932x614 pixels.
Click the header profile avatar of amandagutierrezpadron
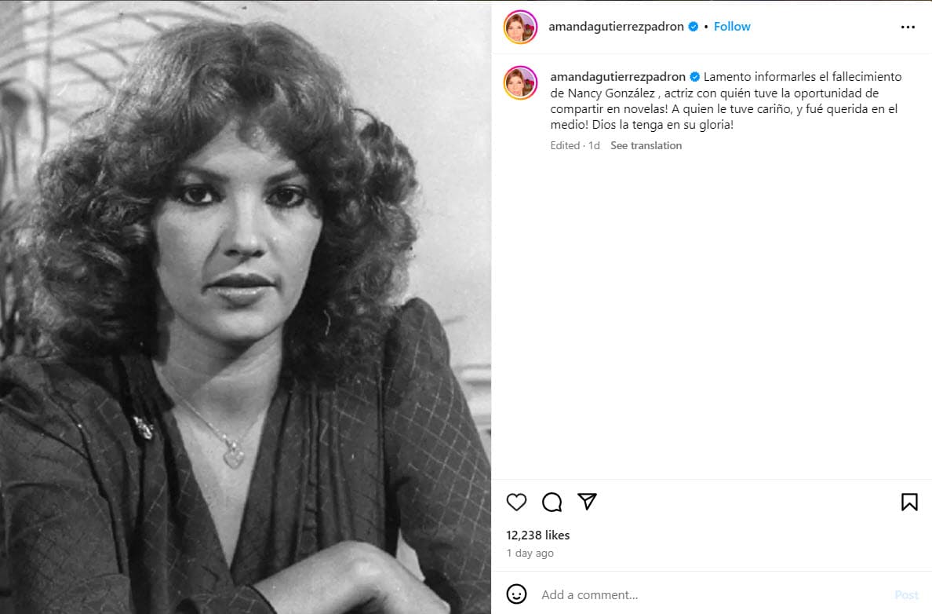tap(519, 26)
